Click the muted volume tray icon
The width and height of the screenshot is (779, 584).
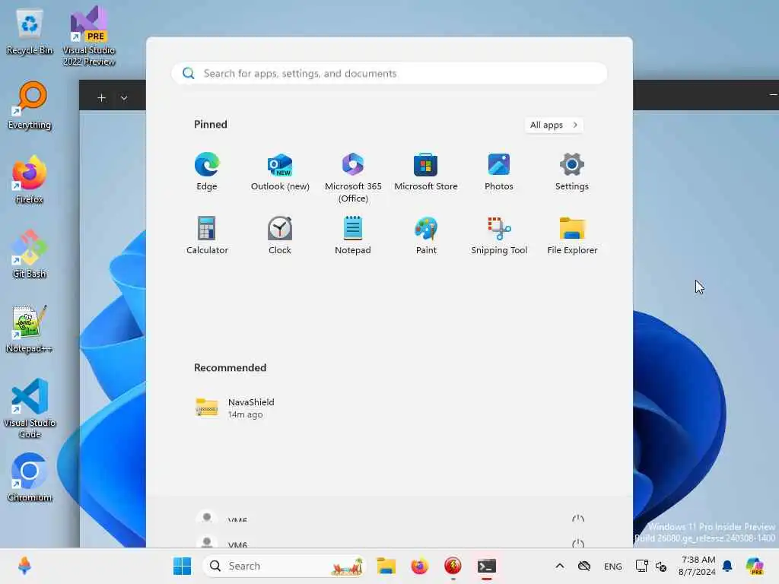pos(661,566)
